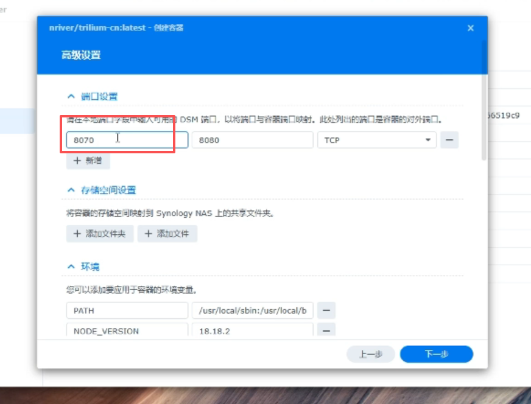Add a new port with 新增
The image size is (531, 404).
pos(88,161)
